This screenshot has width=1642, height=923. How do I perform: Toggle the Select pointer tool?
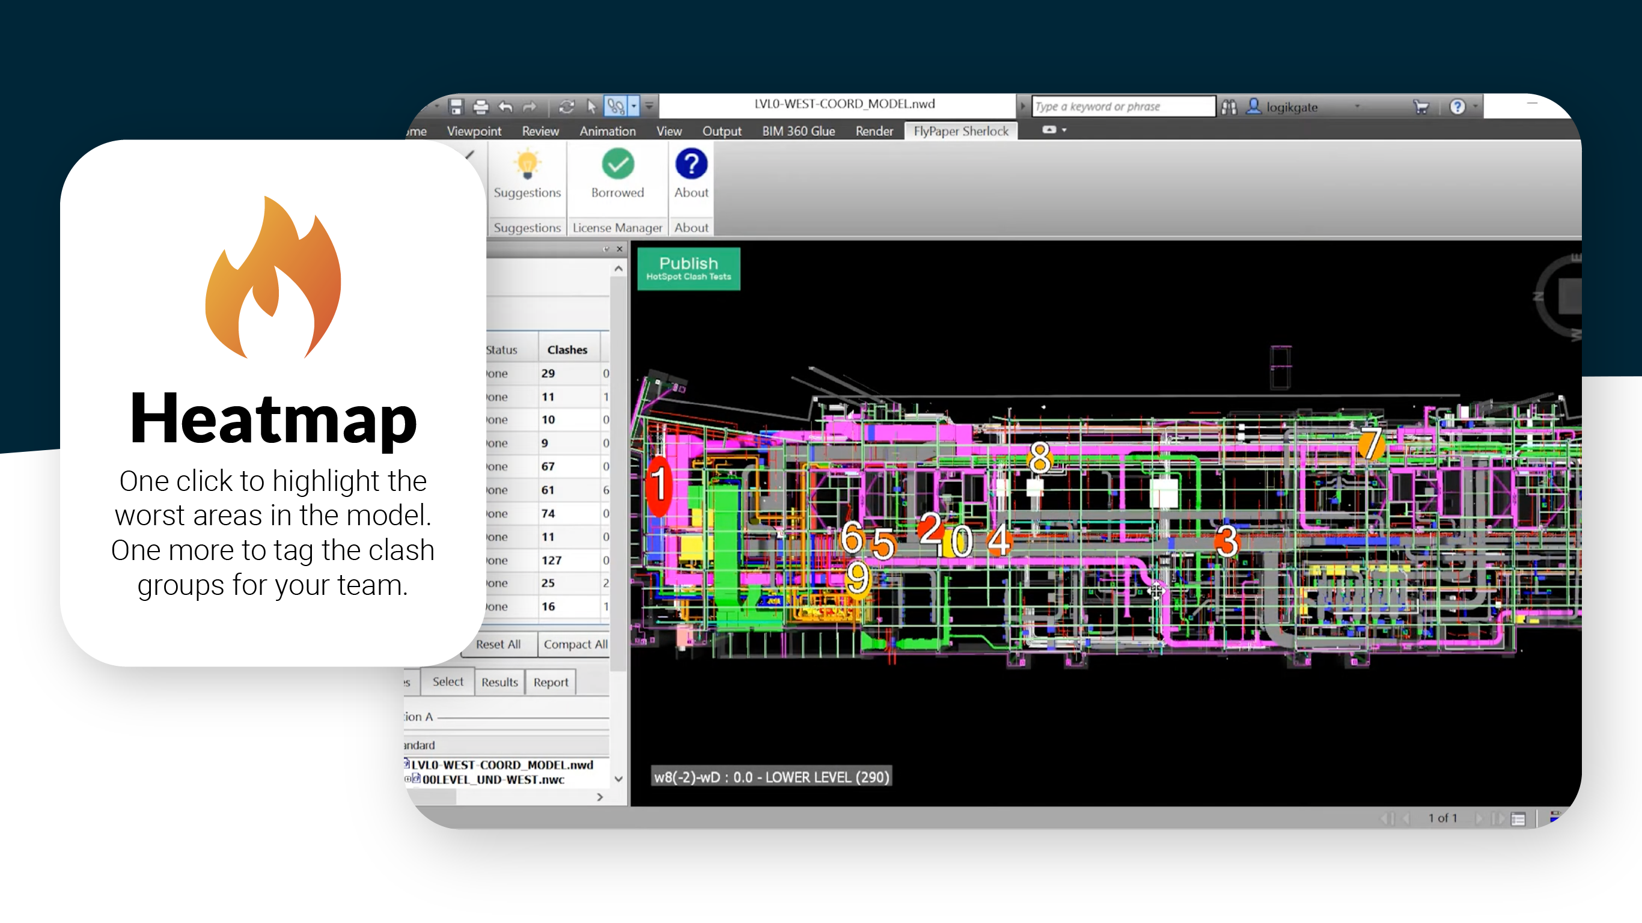[x=591, y=106]
